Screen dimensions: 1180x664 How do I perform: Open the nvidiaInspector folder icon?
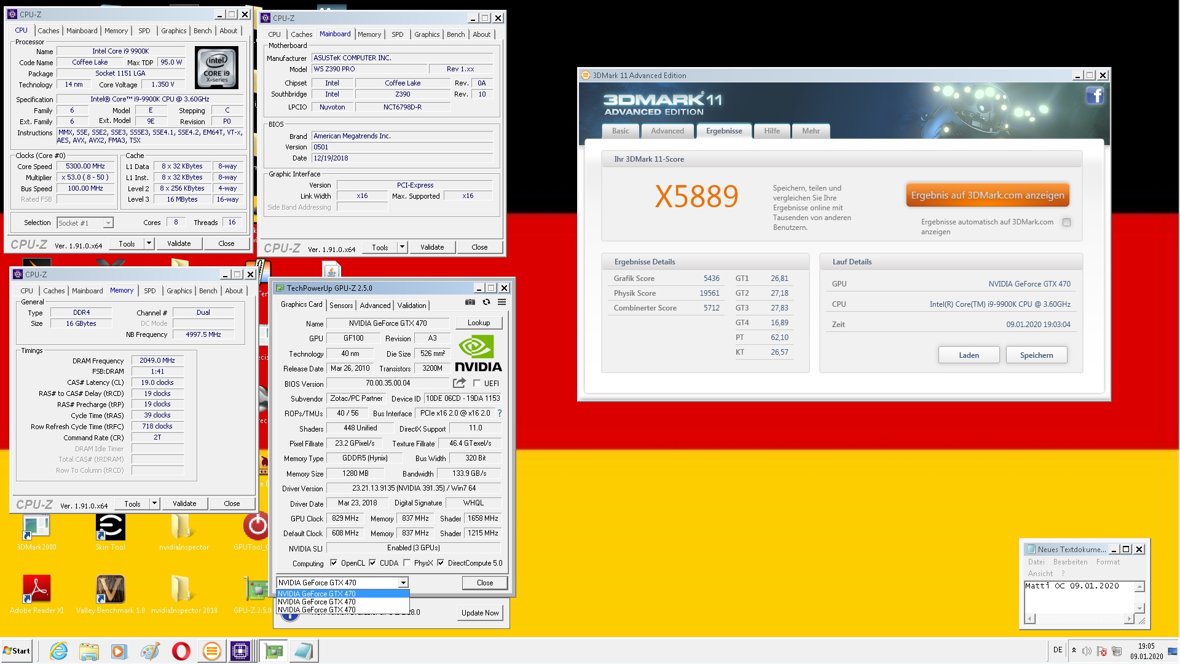click(x=183, y=532)
